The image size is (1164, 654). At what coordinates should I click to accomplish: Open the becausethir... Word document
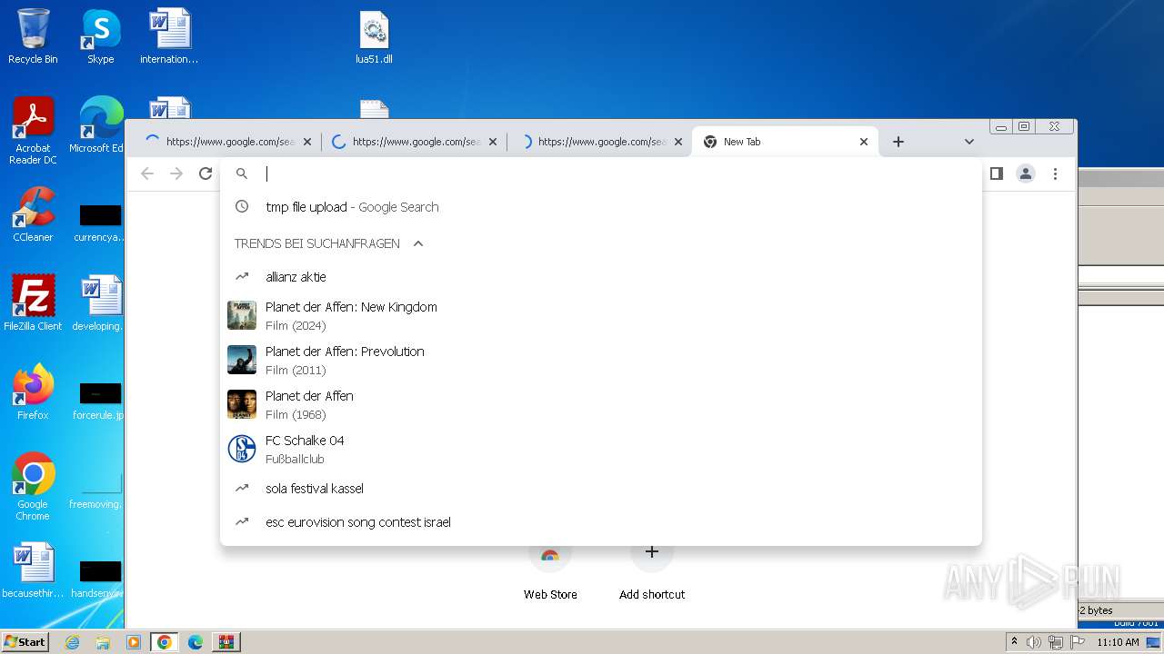coord(33,570)
